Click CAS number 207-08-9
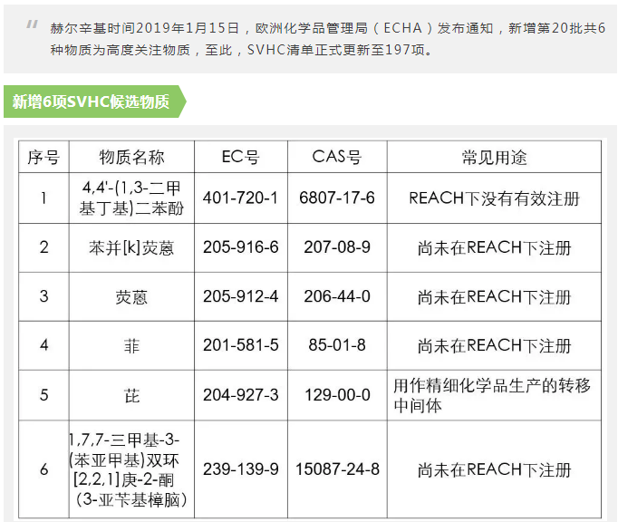Viewport: 618px width, 522px height. (x=337, y=247)
